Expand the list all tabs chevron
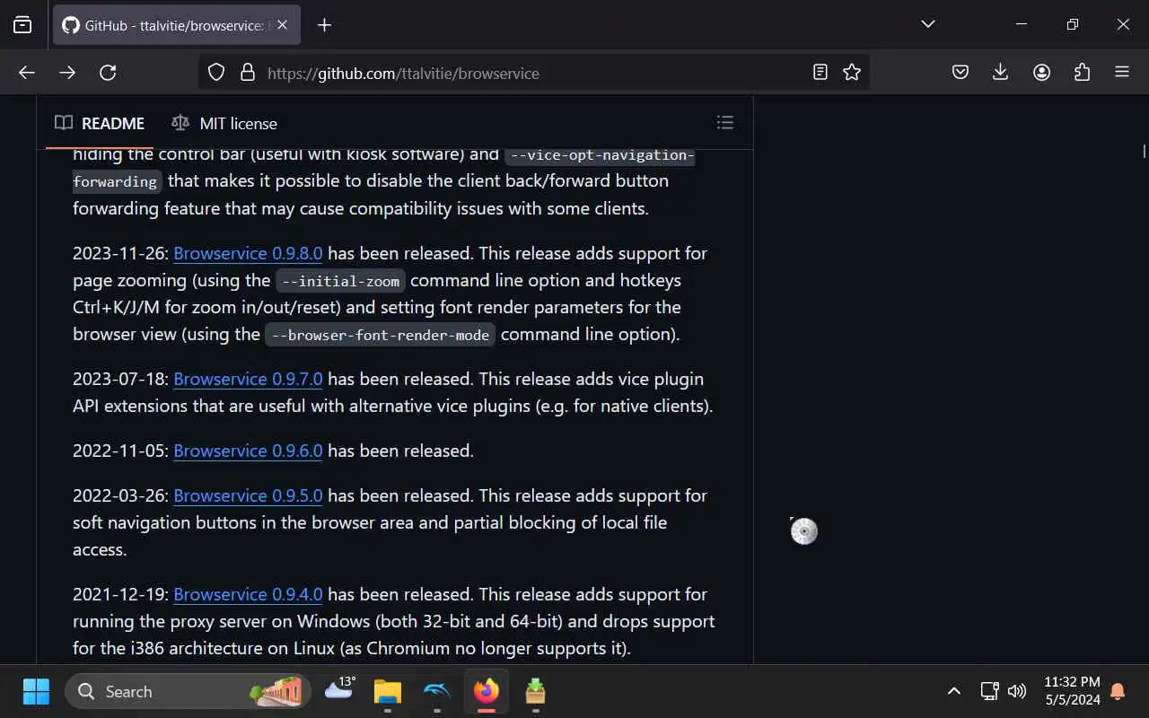Viewport: 1149px width, 718px height. (928, 24)
